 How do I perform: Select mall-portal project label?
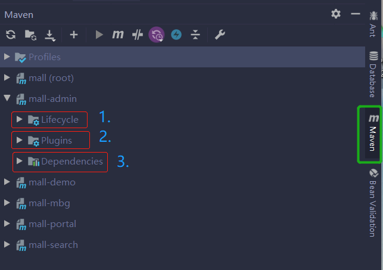(x=52, y=224)
